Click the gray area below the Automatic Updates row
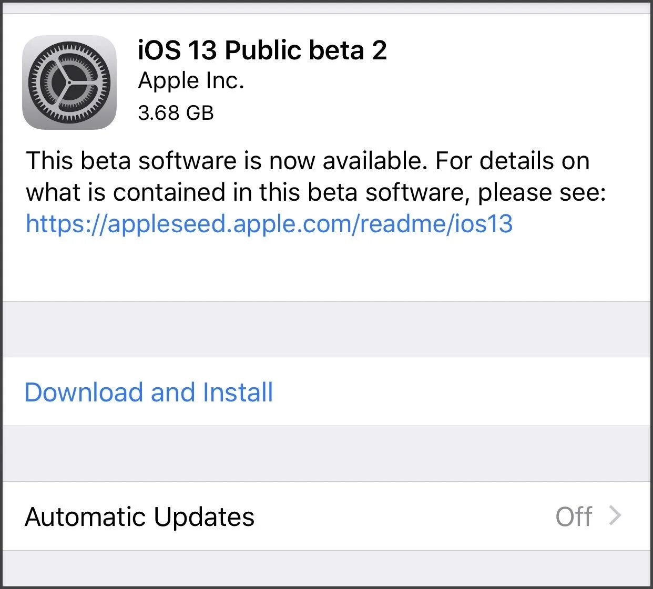 [x=326, y=567]
